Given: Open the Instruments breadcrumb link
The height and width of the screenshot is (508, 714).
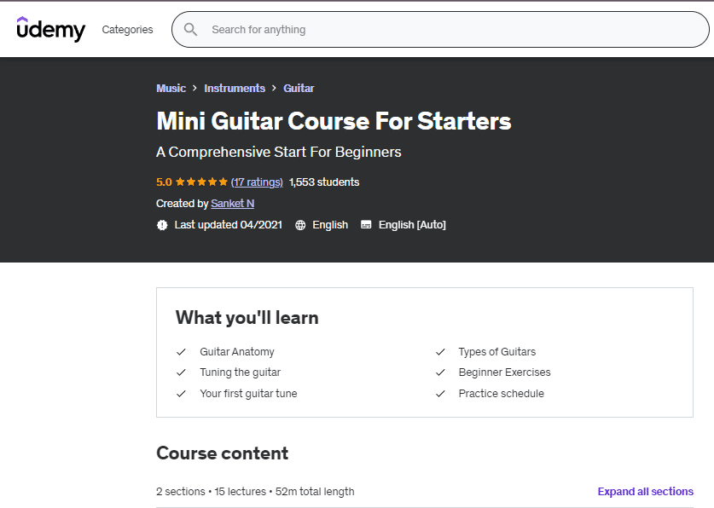Looking at the screenshot, I should tap(235, 89).
